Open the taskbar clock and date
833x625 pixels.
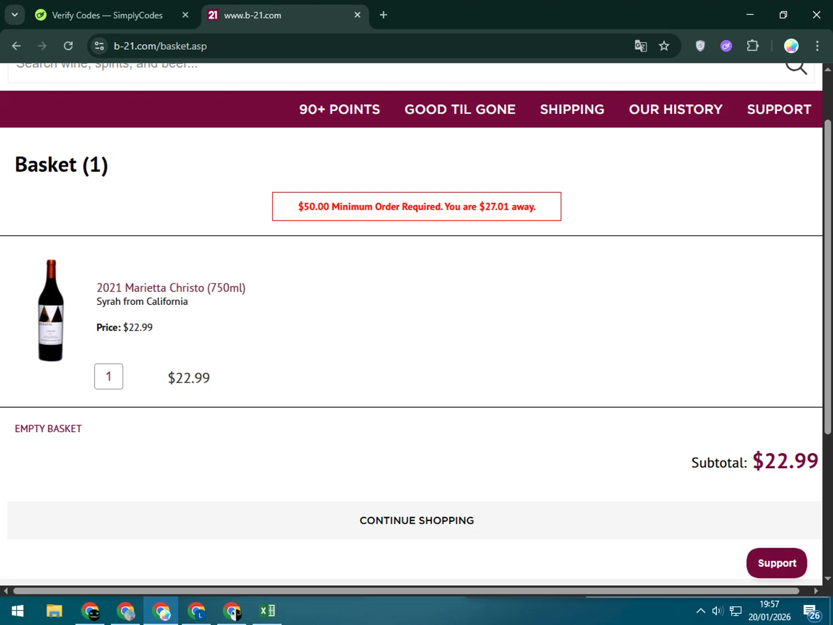pos(769,611)
